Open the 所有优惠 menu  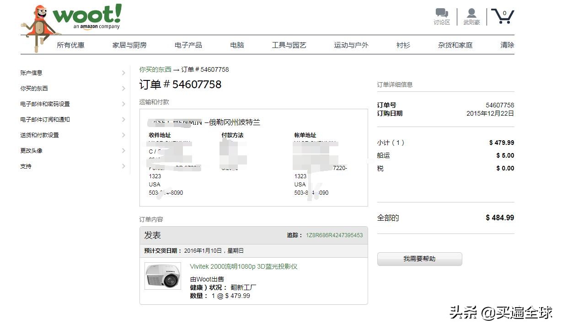[70, 45]
